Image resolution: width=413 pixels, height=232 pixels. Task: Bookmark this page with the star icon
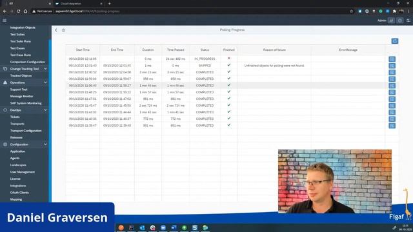click(x=351, y=12)
